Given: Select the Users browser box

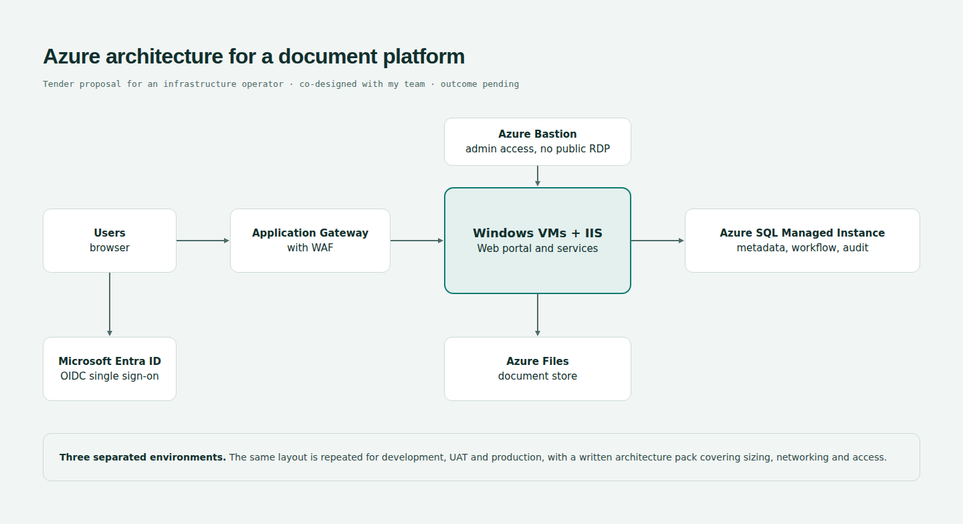Looking at the screenshot, I should tap(110, 241).
